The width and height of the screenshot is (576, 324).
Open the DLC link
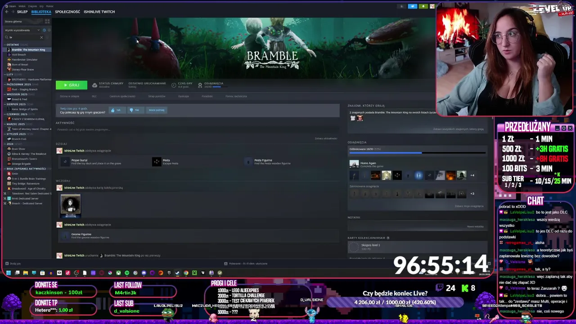click(x=94, y=96)
